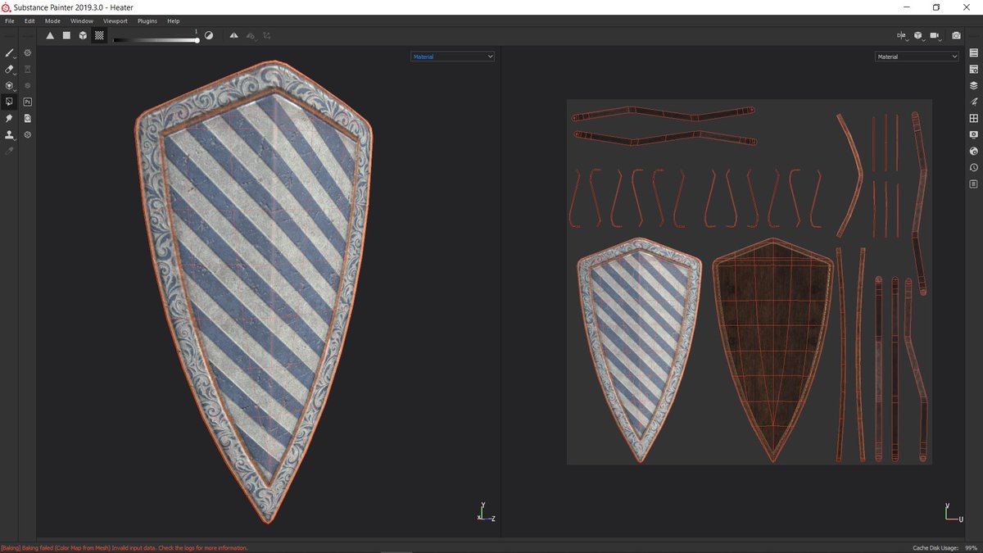This screenshot has height=553, width=983.
Task: Select the Polygon Fill tool
Action: pyautogui.click(x=10, y=102)
